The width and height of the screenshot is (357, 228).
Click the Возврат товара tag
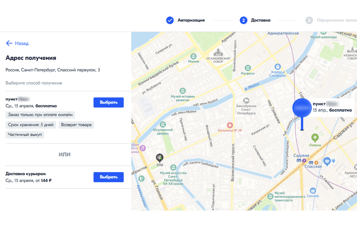click(x=76, y=125)
